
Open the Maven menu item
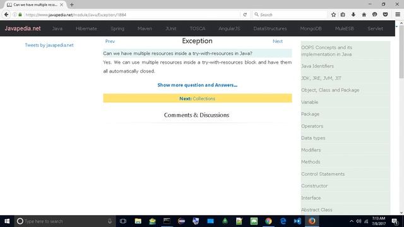coord(145,28)
